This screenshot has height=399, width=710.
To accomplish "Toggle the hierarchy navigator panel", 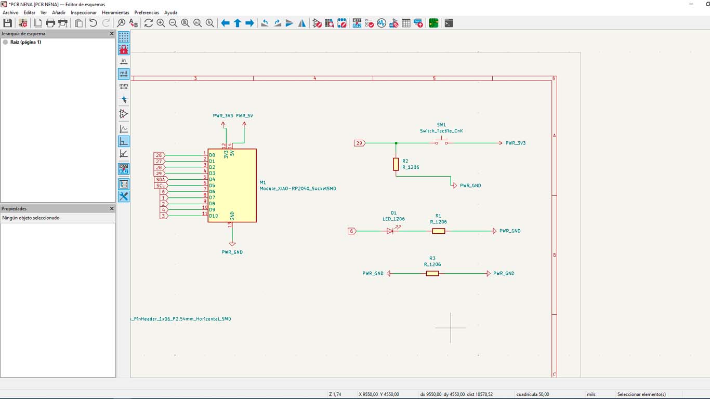I will (124, 184).
